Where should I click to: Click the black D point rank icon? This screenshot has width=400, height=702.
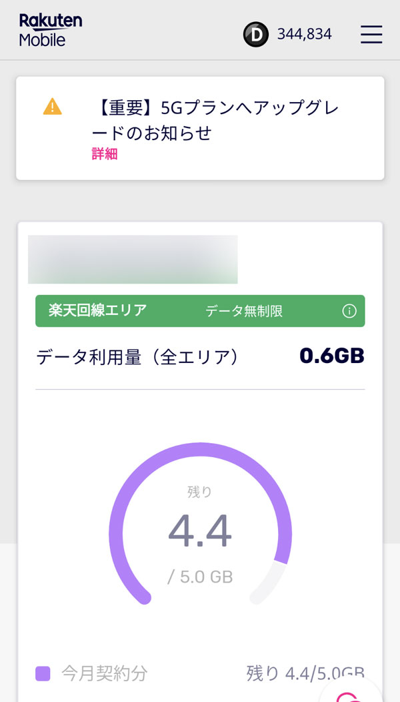coord(255,34)
